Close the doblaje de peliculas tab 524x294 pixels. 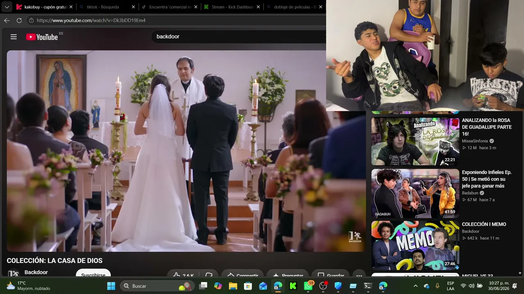(321, 7)
